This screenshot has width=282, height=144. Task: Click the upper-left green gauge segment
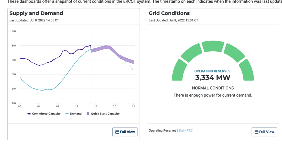[x=192, y=54]
